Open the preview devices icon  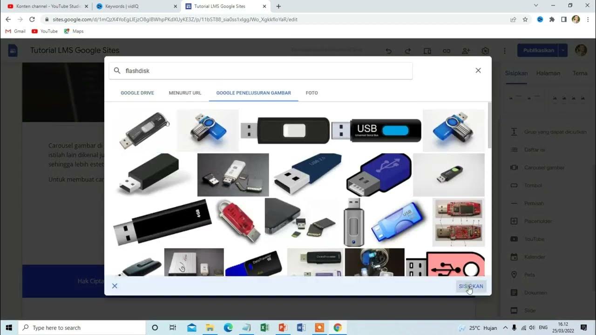[x=427, y=51]
